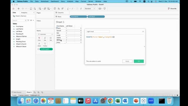
Task: Click the Undo back arrow
Action: click(19, 9)
